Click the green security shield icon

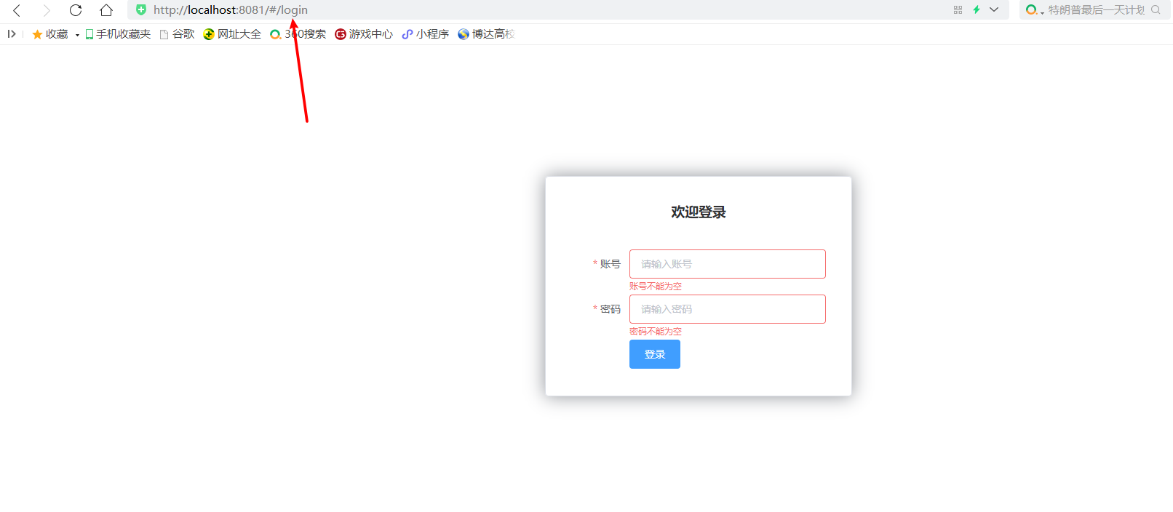point(141,10)
